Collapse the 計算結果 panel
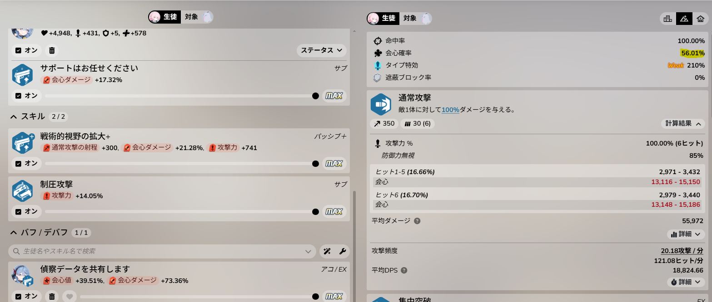This screenshot has height=302, width=712. tap(682, 123)
